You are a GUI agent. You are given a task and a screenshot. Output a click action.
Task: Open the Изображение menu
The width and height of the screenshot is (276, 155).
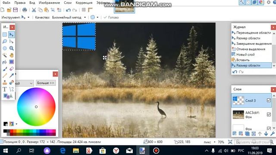[x=49, y=3]
